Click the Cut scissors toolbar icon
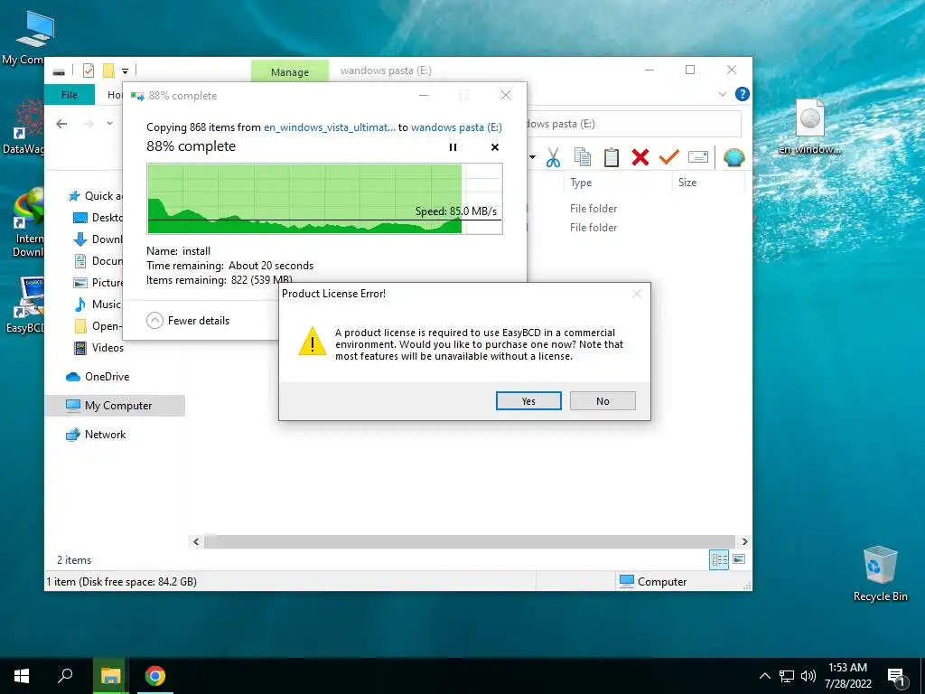The height and width of the screenshot is (694, 925). point(553,157)
